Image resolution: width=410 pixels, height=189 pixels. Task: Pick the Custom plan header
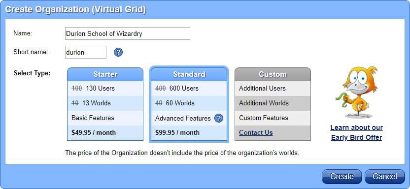(273, 74)
